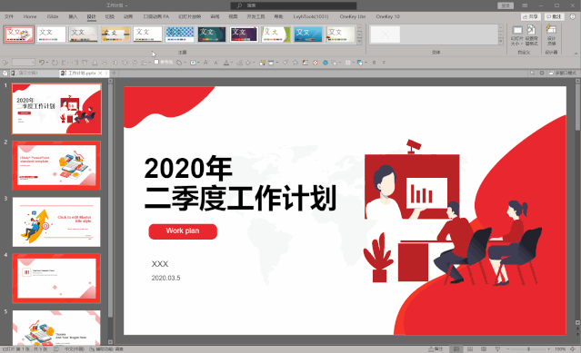The width and height of the screenshot is (581, 353).
Task: Toggle 多窗口模式 (multi-window mode)
Action: click(563, 74)
